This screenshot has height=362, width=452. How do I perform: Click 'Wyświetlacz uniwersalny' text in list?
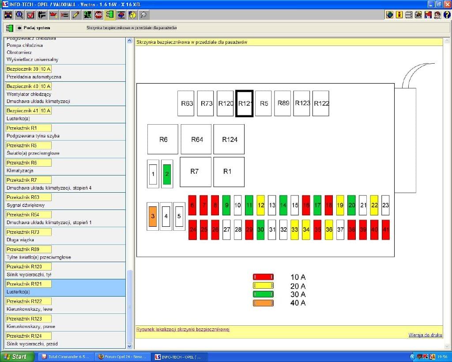(x=32, y=60)
